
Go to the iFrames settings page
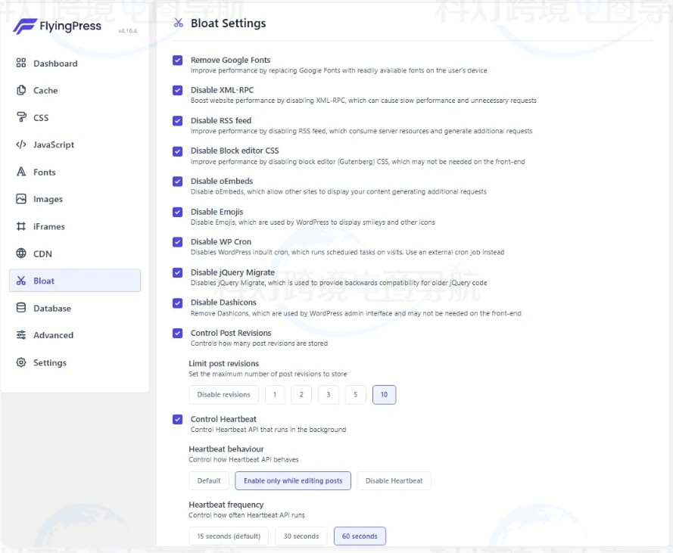(x=48, y=227)
